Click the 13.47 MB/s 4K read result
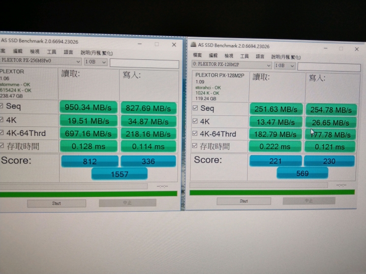This screenshot has height=274, width=366. pos(276,122)
